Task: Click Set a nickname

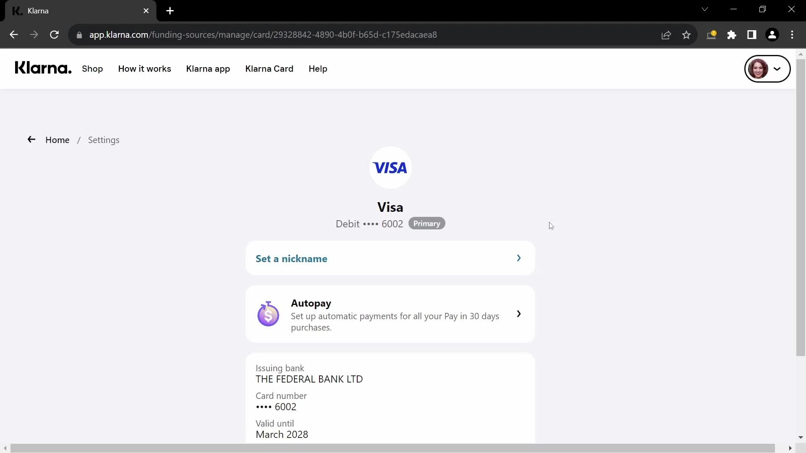Action: [x=390, y=258]
